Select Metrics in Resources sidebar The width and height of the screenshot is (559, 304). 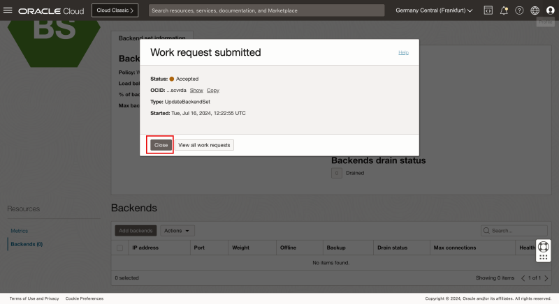(19, 231)
